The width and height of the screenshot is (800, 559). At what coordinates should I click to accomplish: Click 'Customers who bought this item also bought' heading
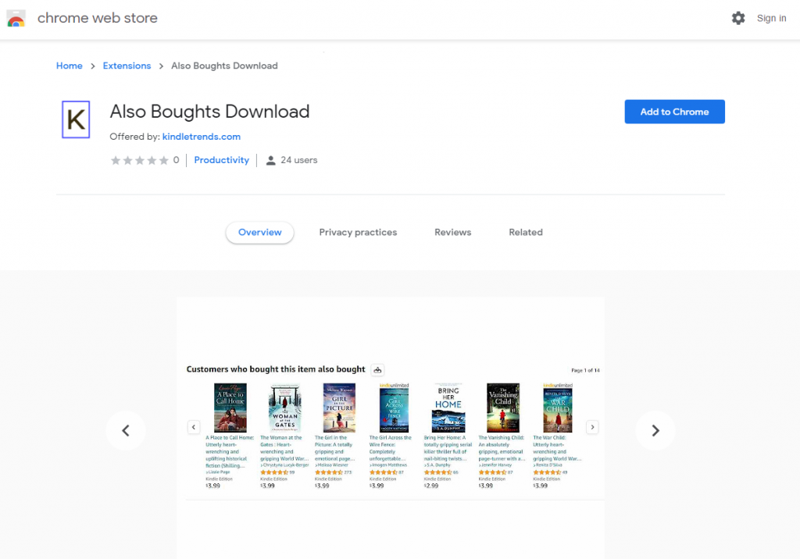[x=276, y=369]
